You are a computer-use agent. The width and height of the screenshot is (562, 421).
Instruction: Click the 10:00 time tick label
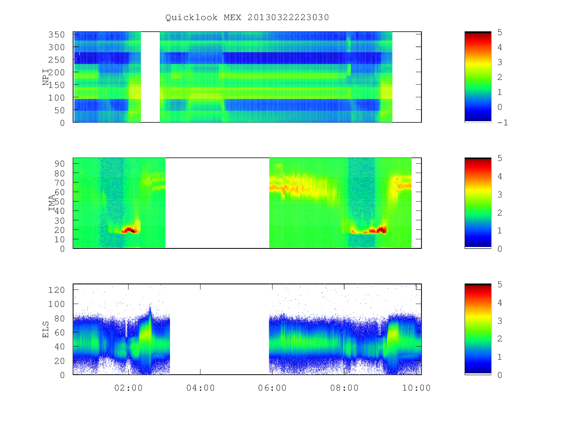click(x=417, y=388)
